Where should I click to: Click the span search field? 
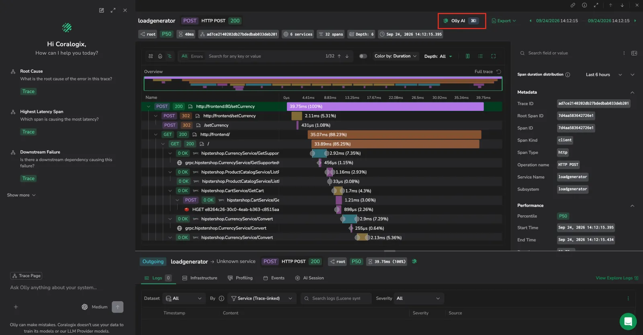click(x=263, y=56)
